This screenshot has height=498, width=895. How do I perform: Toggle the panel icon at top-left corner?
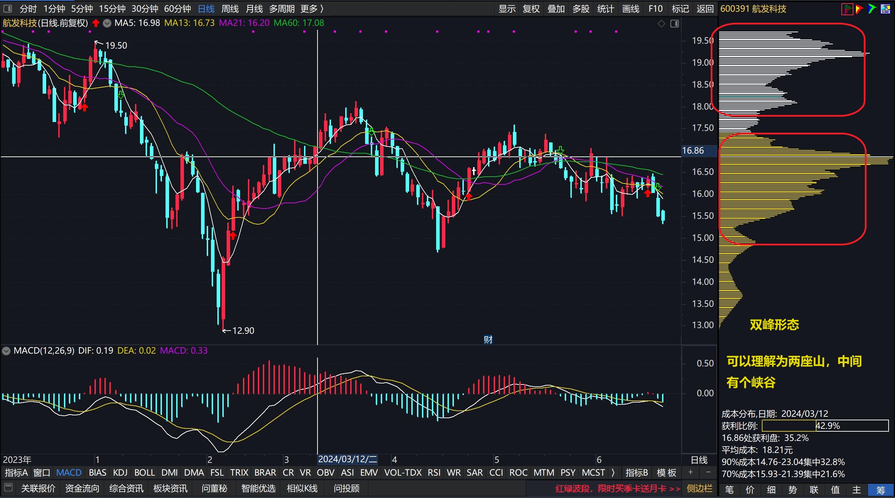click(8, 9)
